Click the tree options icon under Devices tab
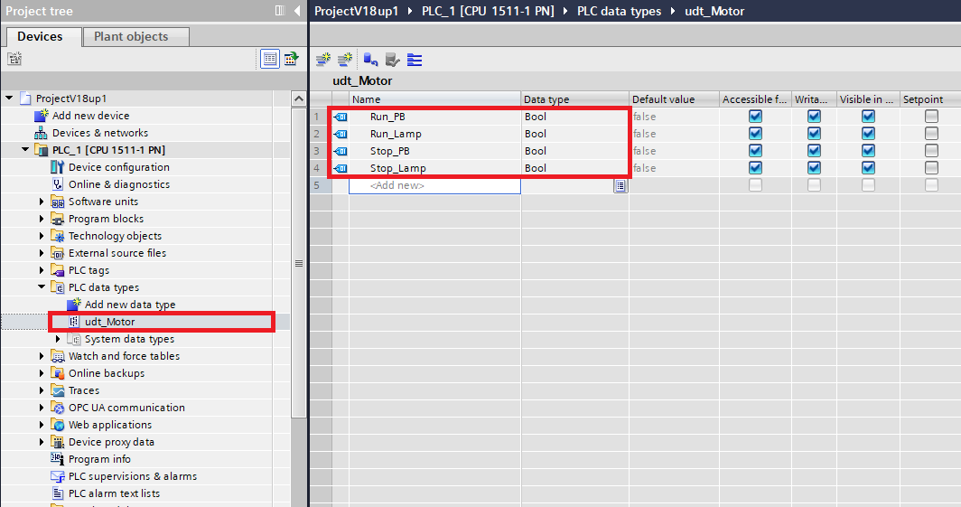 (x=14, y=59)
